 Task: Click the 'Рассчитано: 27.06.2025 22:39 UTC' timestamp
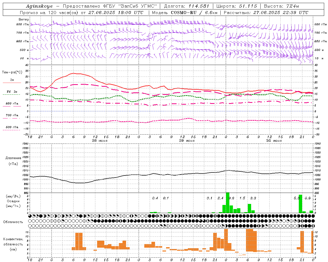tap(266, 13)
